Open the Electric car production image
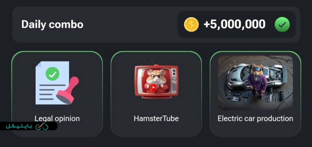 (255, 83)
